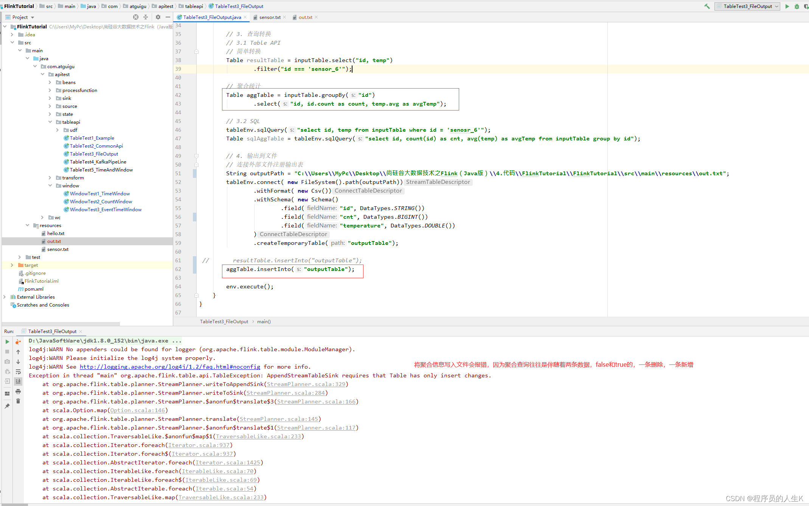Expand the beans package folder
This screenshot has height=506, width=809.
click(x=50, y=82)
